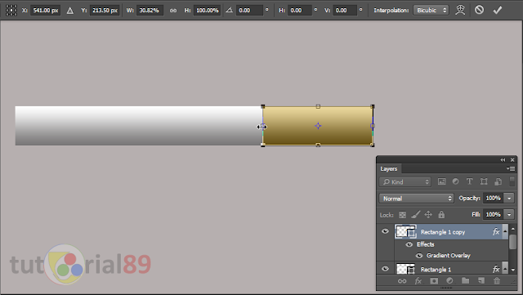This screenshot has width=523, height=295.
Task: Click the Y position field
Action: click(105, 11)
